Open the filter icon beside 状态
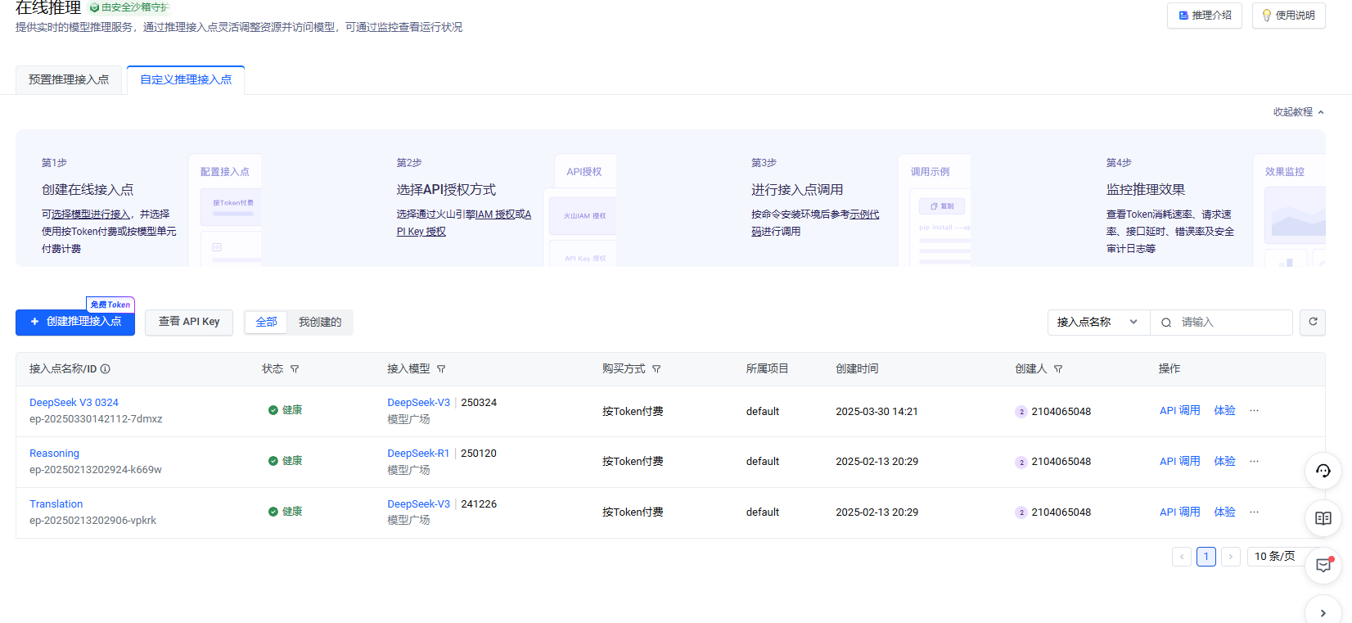 tap(295, 369)
